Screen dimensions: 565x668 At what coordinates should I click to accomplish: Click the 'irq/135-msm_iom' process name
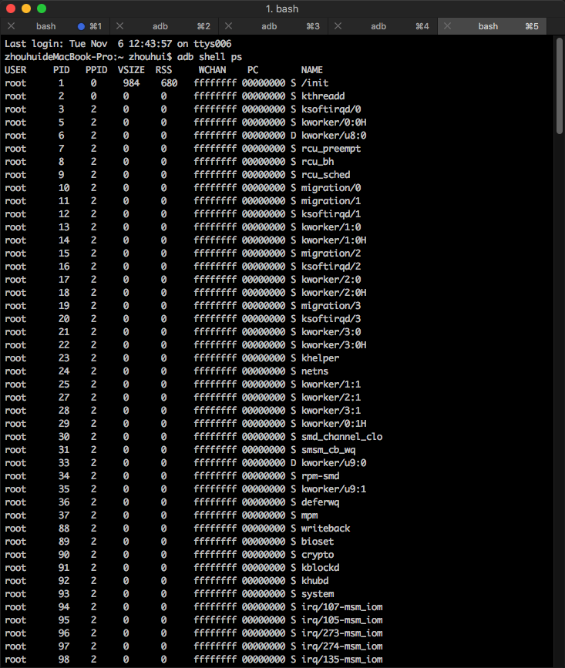341,660
